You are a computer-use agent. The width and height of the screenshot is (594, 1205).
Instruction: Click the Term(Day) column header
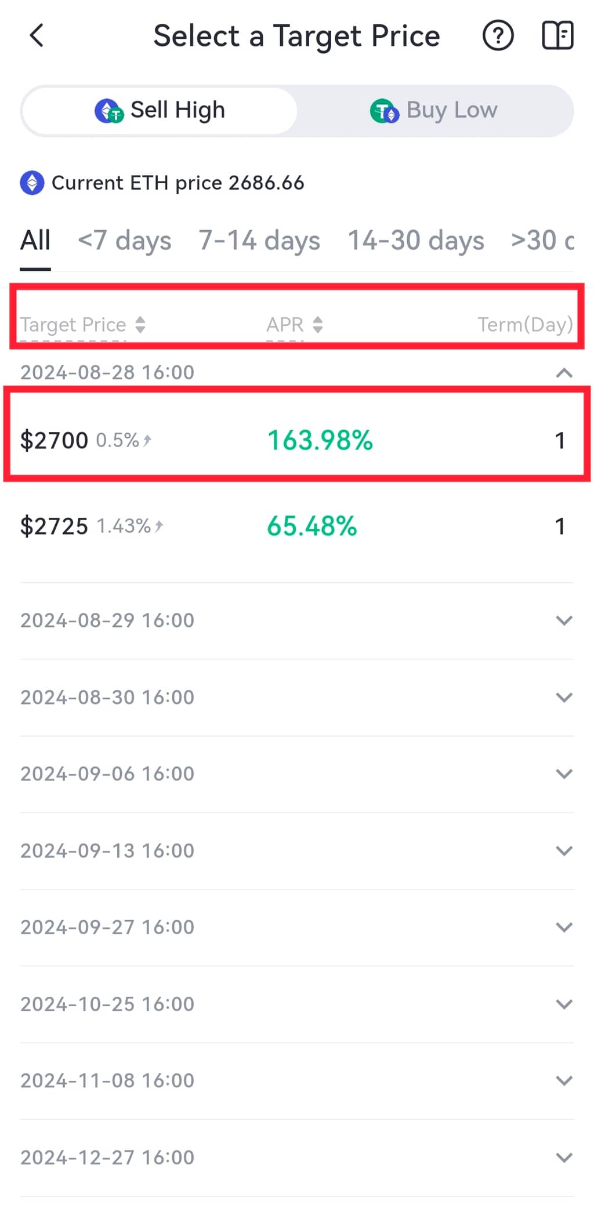tap(525, 324)
